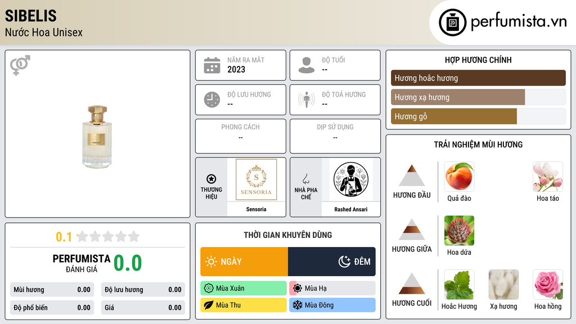Click the green 0.0 Perfumista score

[x=128, y=263]
